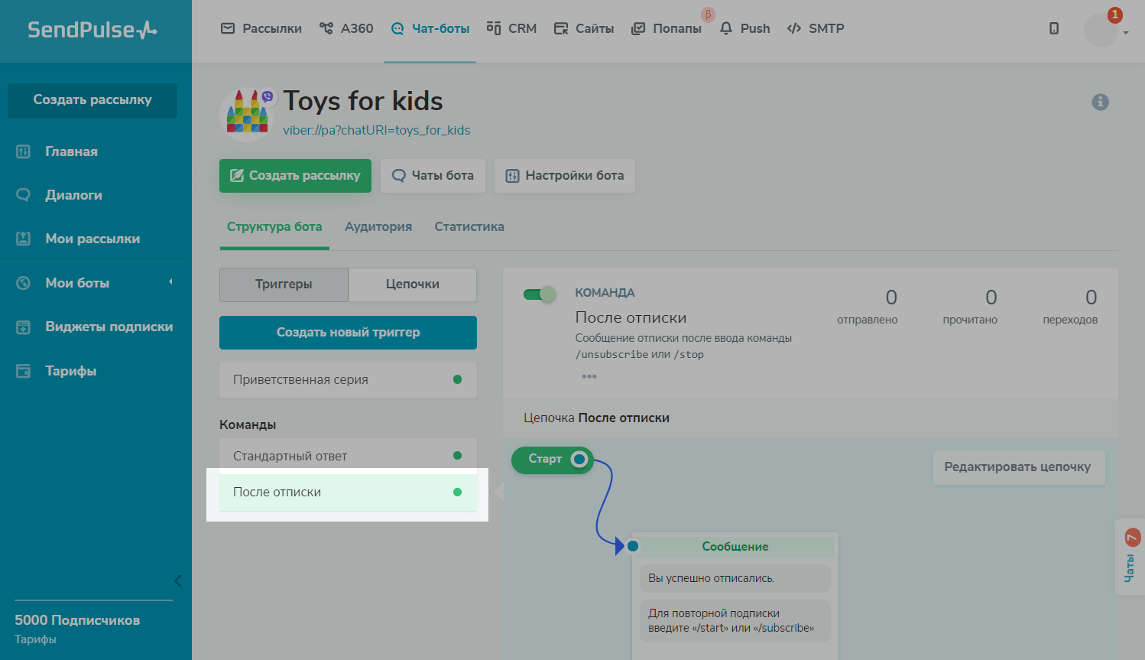1145x660 pixels.
Task: Open the Рассылки top menu
Action: (261, 28)
